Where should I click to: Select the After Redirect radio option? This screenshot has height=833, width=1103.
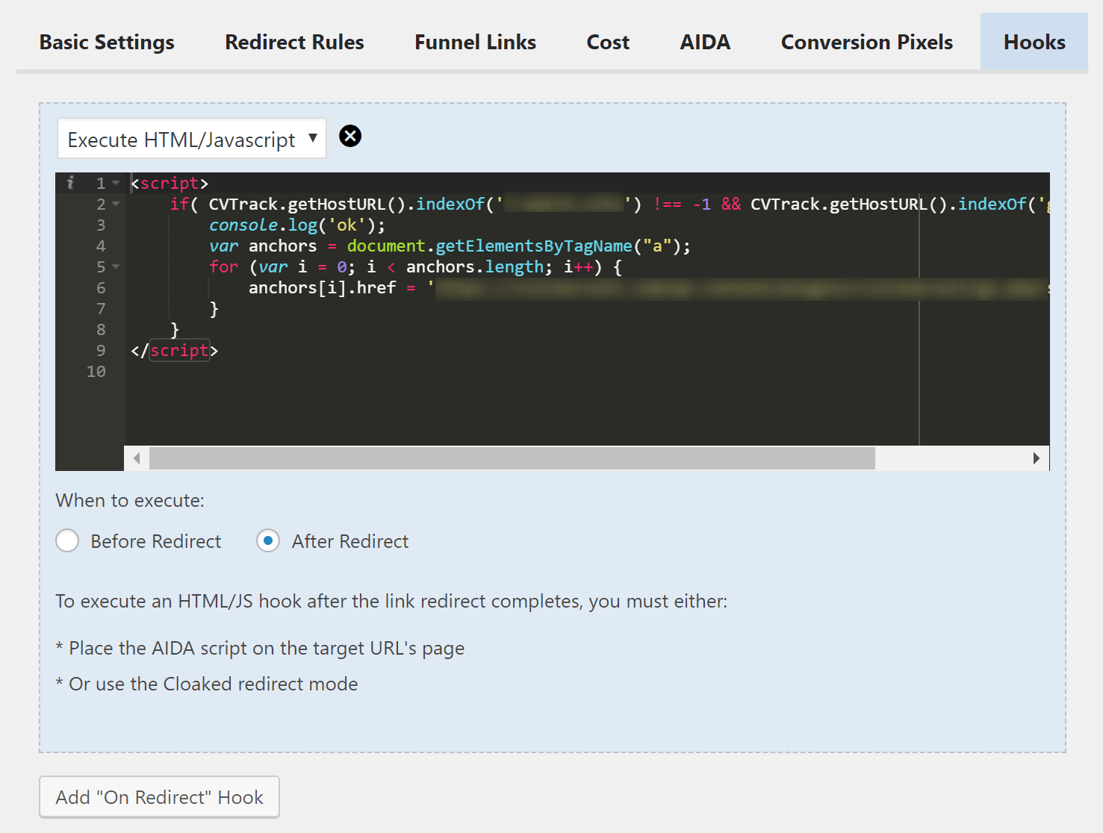[268, 540]
